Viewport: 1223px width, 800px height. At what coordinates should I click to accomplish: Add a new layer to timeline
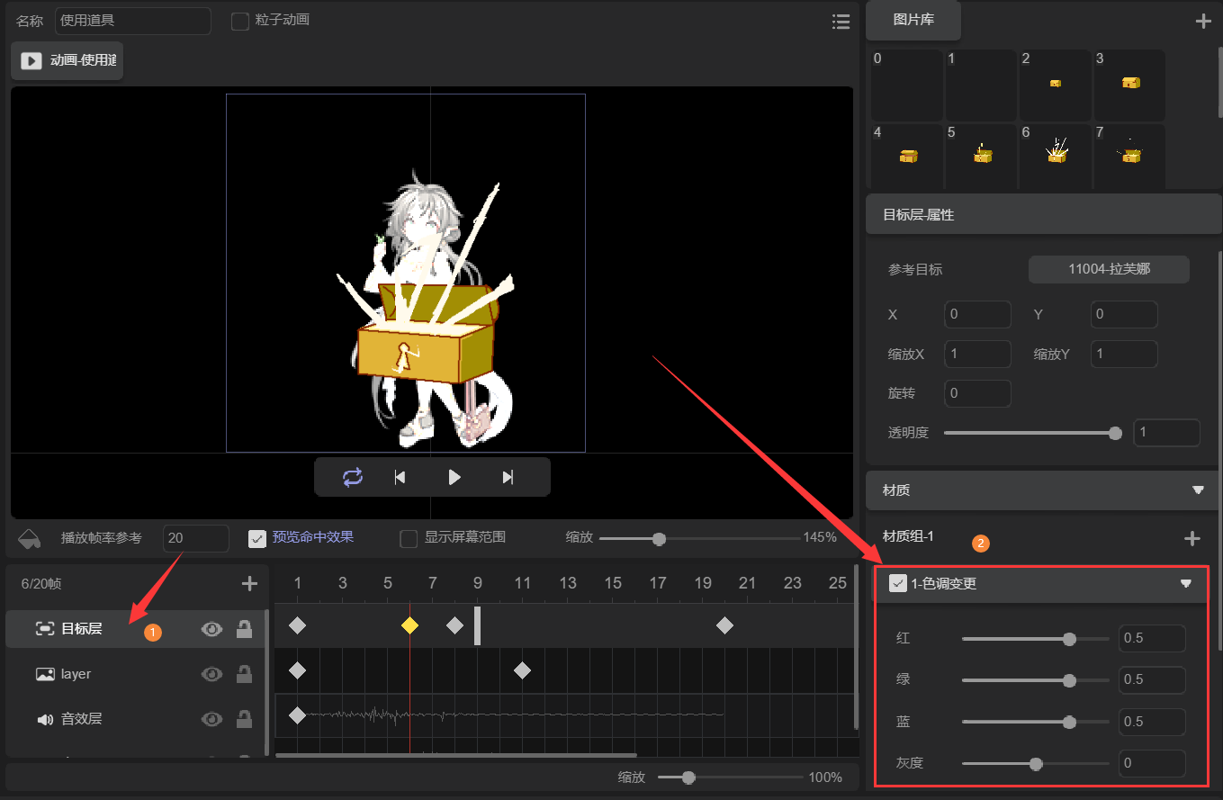point(250,584)
